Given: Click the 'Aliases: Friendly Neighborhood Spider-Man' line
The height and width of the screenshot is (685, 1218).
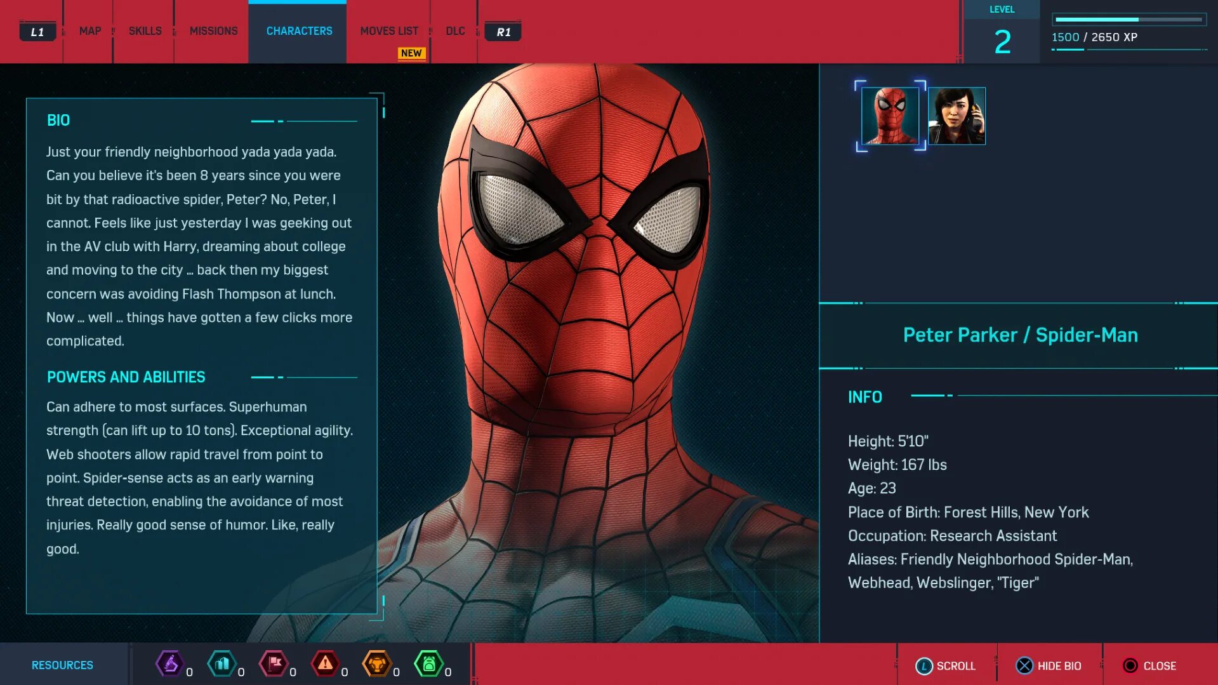Looking at the screenshot, I should [x=990, y=559].
